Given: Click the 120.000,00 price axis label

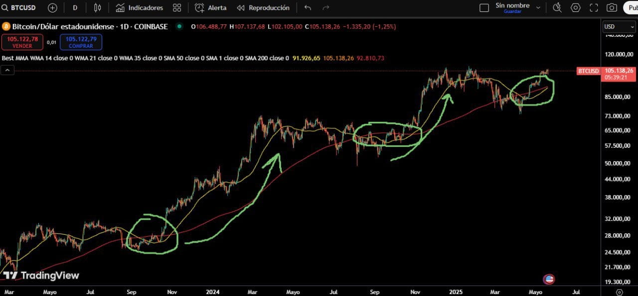Looking at the screenshot, I should pos(619,54).
